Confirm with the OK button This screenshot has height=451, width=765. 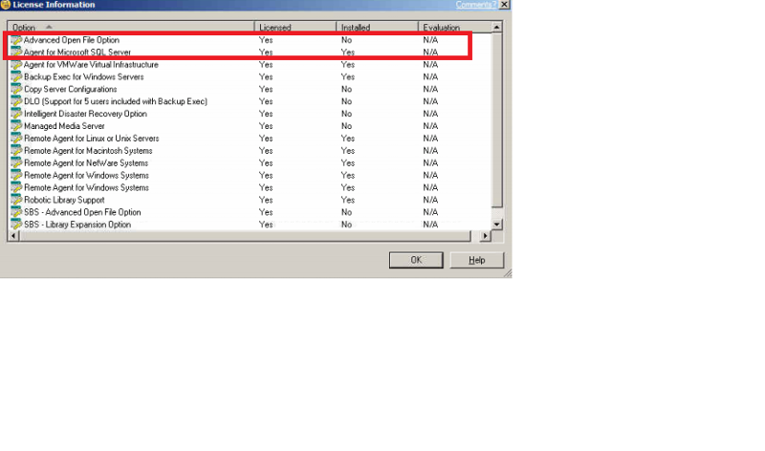pos(416,260)
